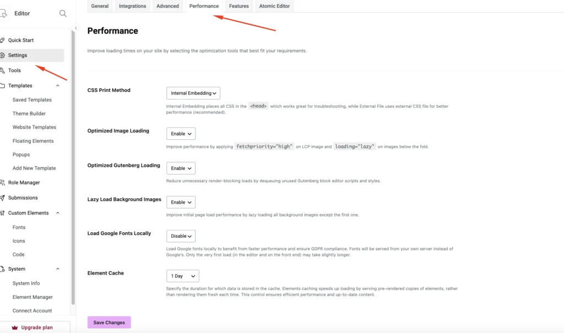Open the CSS Print Method dropdown
Viewport: 564px width, 333px height.
tap(193, 93)
